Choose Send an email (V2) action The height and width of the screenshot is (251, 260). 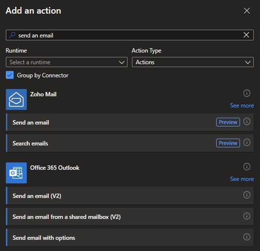point(130,196)
